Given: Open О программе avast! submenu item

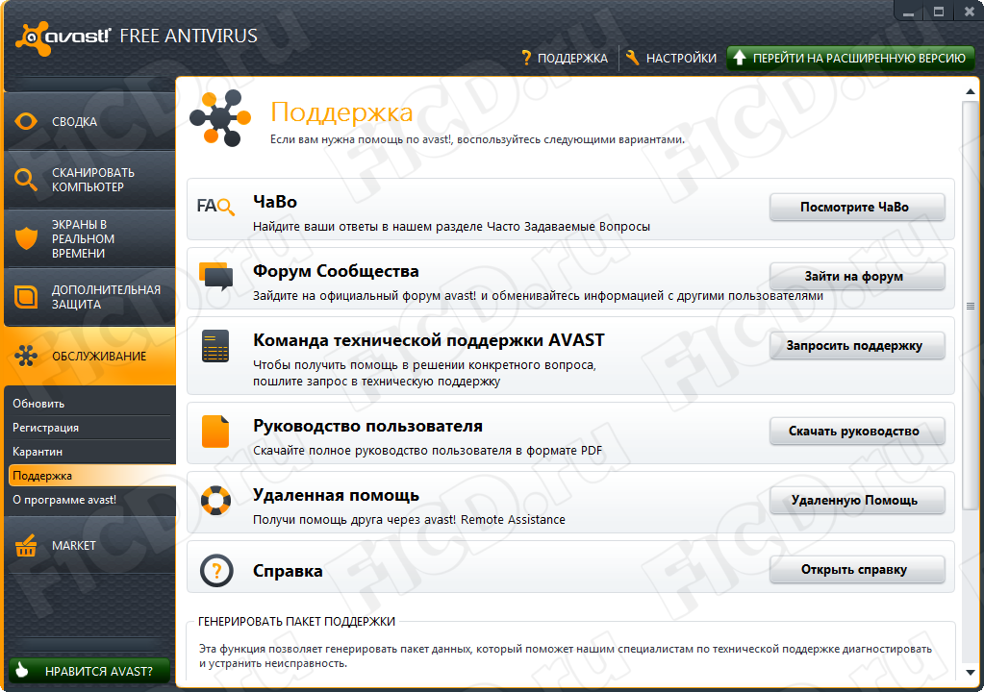Looking at the screenshot, I should pyautogui.click(x=89, y=500).
